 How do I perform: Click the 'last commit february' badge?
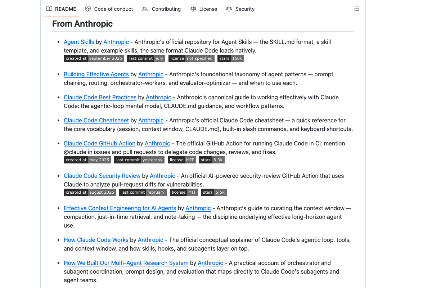(143, 192)
